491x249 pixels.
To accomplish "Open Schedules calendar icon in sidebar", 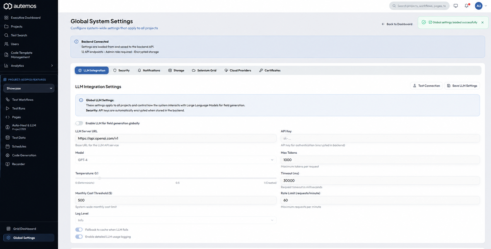I will coord(8,146).
